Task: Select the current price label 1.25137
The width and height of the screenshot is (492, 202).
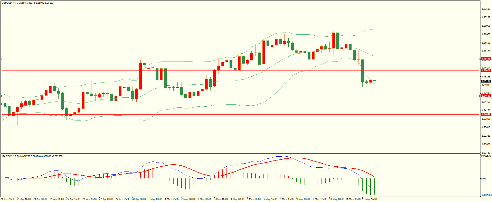Action: tap(486, 81)
